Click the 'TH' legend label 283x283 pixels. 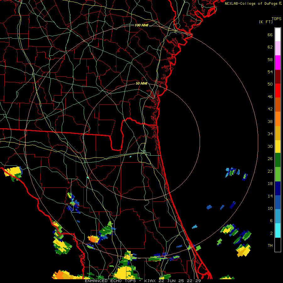[270, 246]
